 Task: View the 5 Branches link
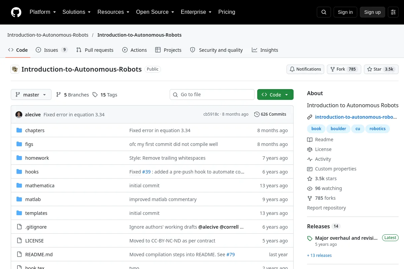(x=72, y=95)
